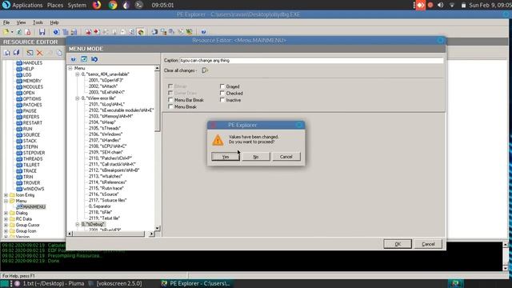
Task: Click the undo arrow icon in Menu Mode toolbar
Action: [x=94, y=59]
